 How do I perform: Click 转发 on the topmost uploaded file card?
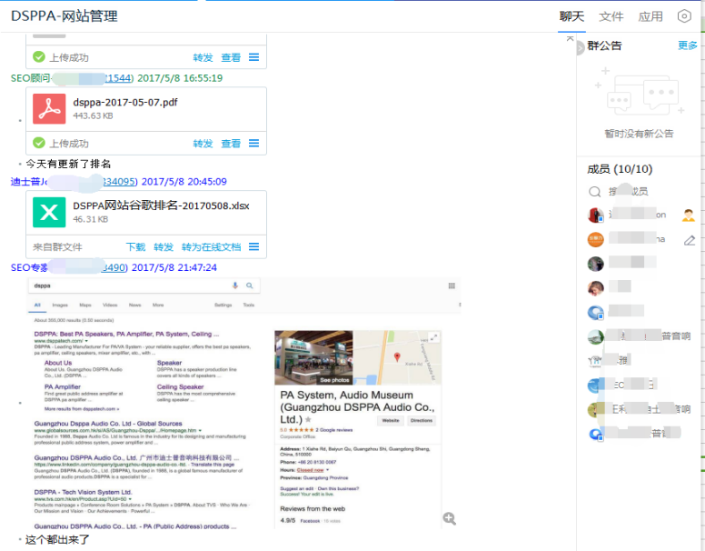coord(203,57)
